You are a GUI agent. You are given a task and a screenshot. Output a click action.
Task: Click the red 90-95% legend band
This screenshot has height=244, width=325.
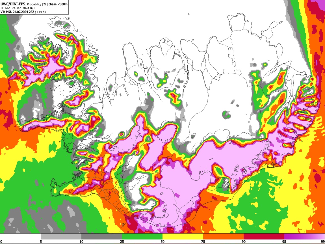coord(264,237)
